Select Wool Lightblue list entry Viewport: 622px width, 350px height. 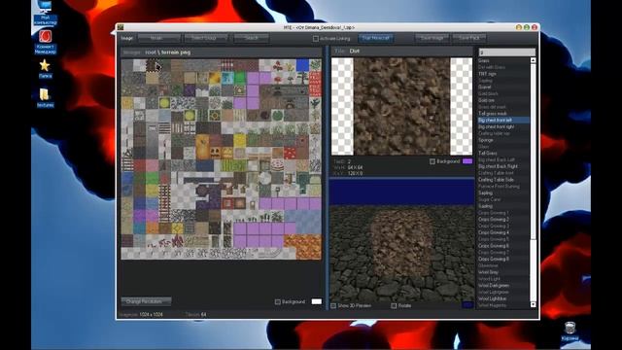pos(503,298)
